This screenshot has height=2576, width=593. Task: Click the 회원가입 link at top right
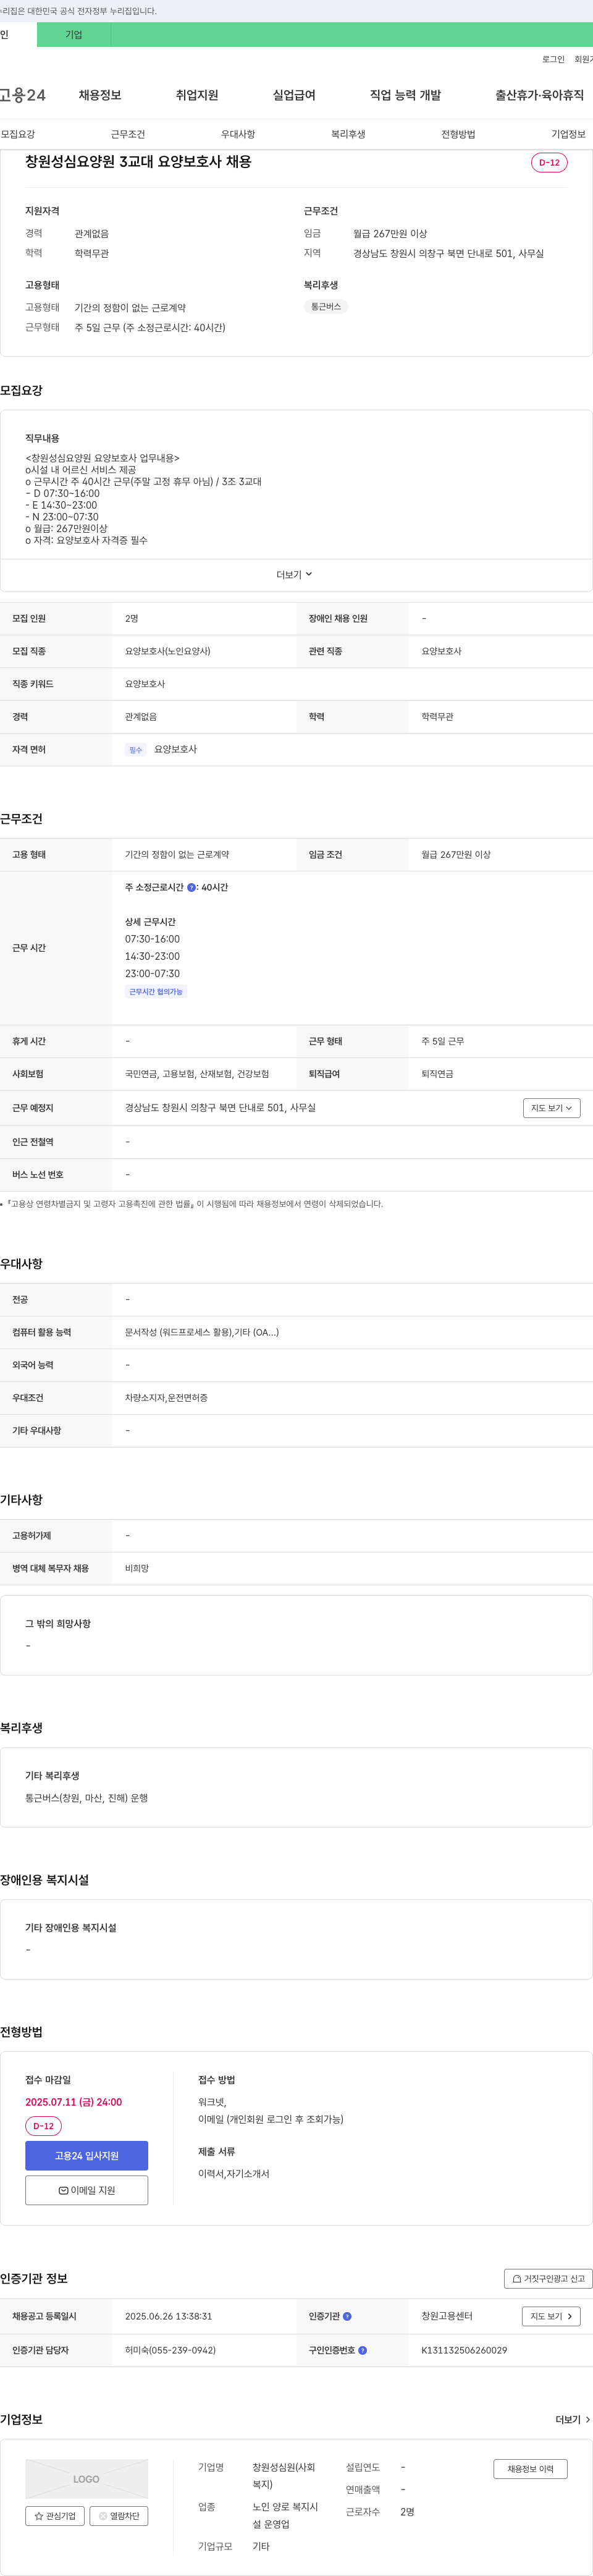point(583,59)
